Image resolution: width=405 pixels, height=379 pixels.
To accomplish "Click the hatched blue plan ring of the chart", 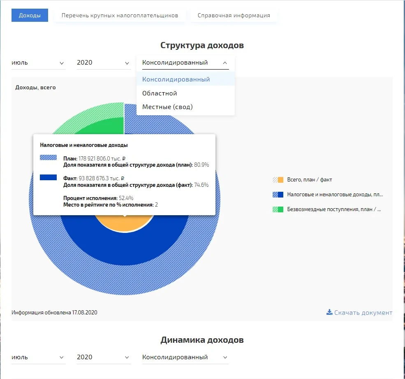I will [x=125, y=281].
